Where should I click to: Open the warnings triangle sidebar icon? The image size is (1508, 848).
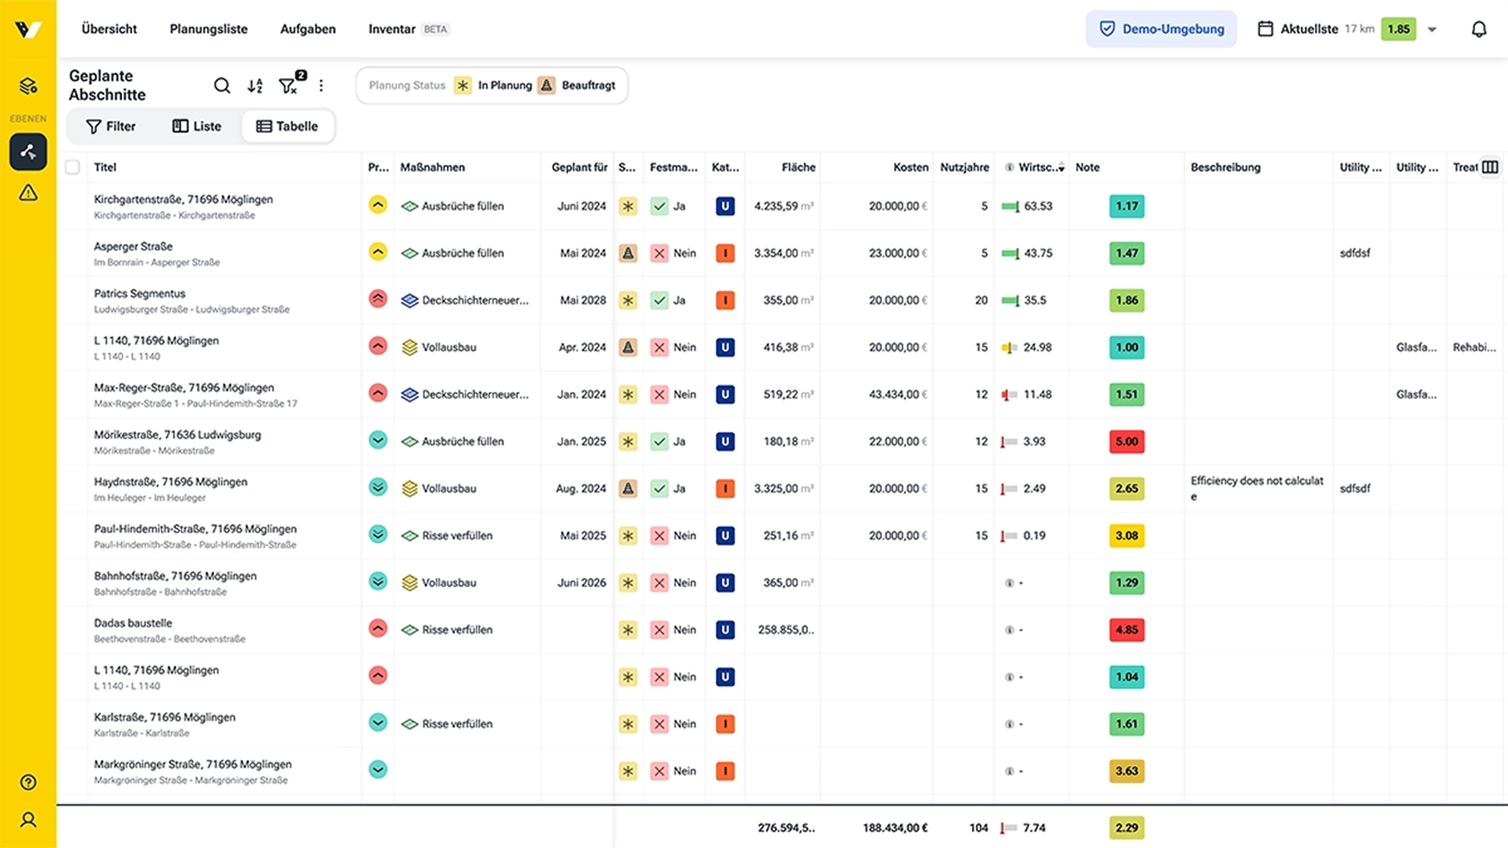click(x=28, y=193)
